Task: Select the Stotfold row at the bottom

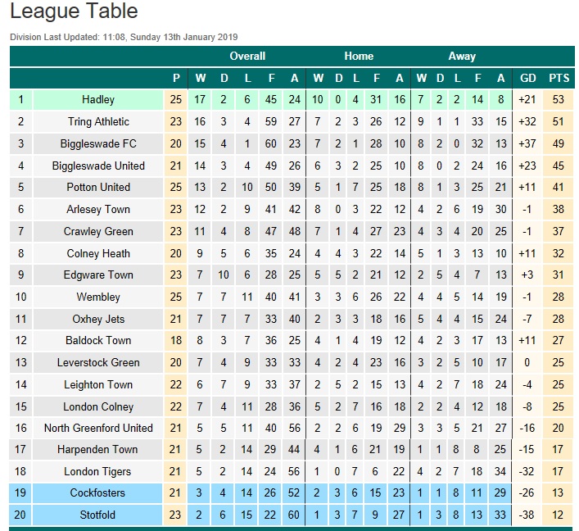Action: tap(292, 515)
